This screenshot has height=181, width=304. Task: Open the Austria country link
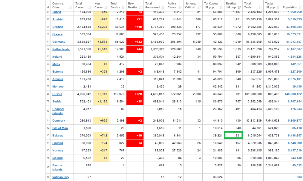click(57, 19)
